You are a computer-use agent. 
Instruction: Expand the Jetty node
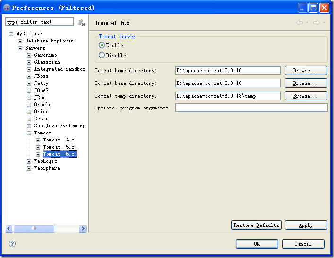29,83
